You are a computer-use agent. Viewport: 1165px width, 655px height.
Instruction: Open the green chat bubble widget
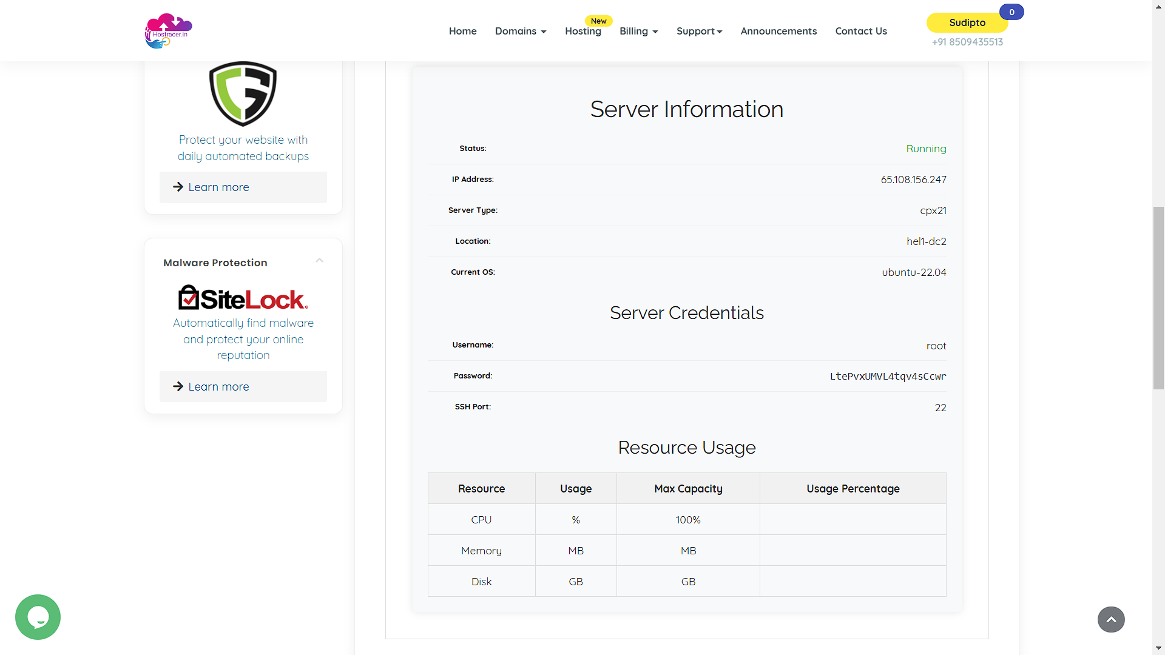coord(38,617)
